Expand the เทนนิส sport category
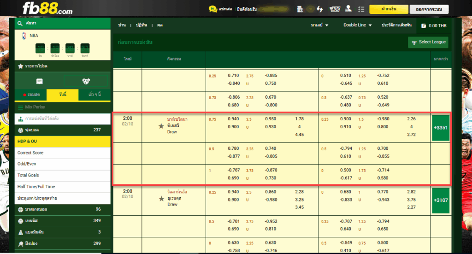The width and height of the screenshot is (472, 254). click(x=63, y=221)
